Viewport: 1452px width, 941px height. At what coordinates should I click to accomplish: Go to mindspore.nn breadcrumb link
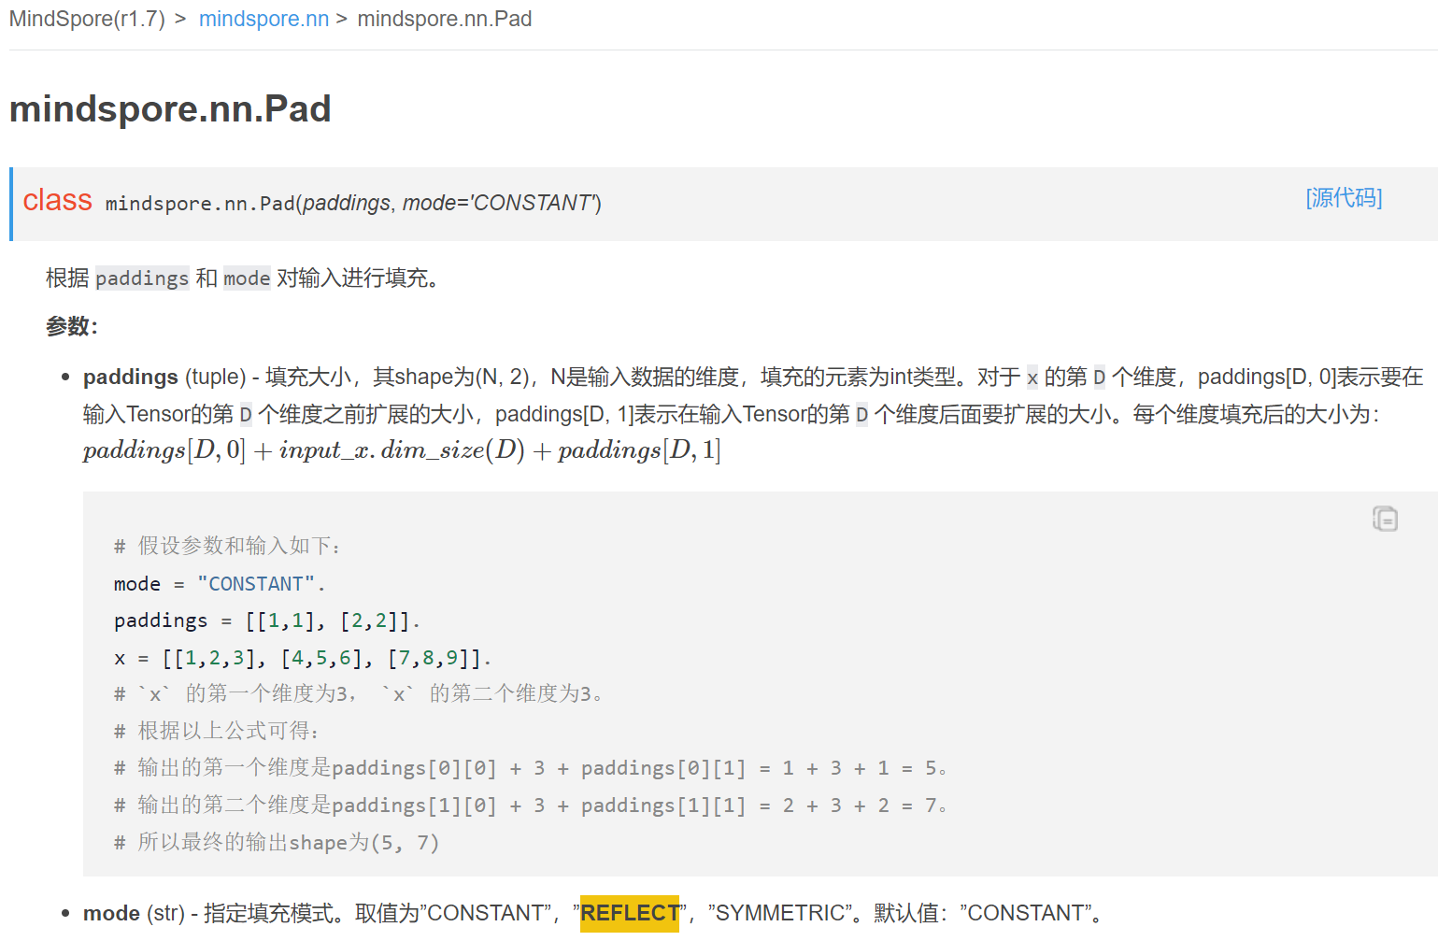tap(263, 19)
